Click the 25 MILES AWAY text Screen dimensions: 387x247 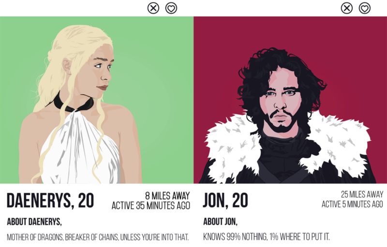tap(362, 194)
